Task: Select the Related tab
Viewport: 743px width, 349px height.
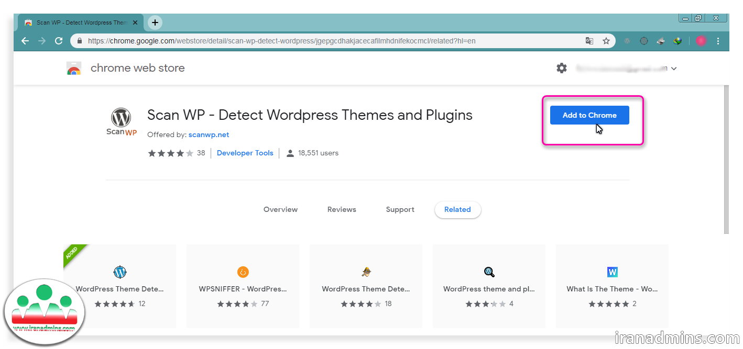Action: coord(457,209)
